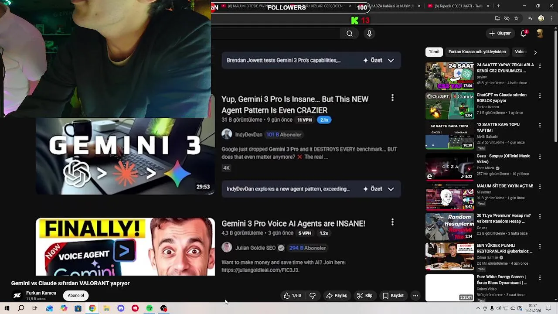Screen dimensions: 558x314
Task: Open menu for 12 SAATTE KAFA TOPU video
Action: pos(540,125)
